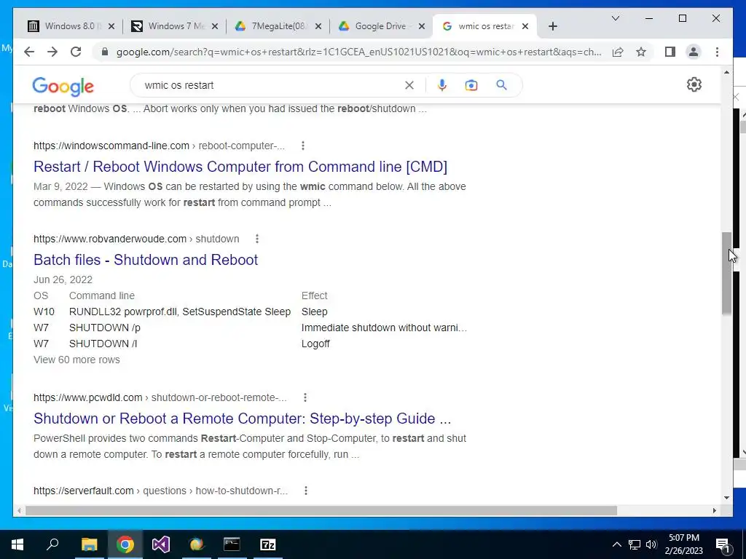The width and height of the screenshot is (746, 559).
Task: Open the taskbar clock and date
Action: click(x=683, y=544)
